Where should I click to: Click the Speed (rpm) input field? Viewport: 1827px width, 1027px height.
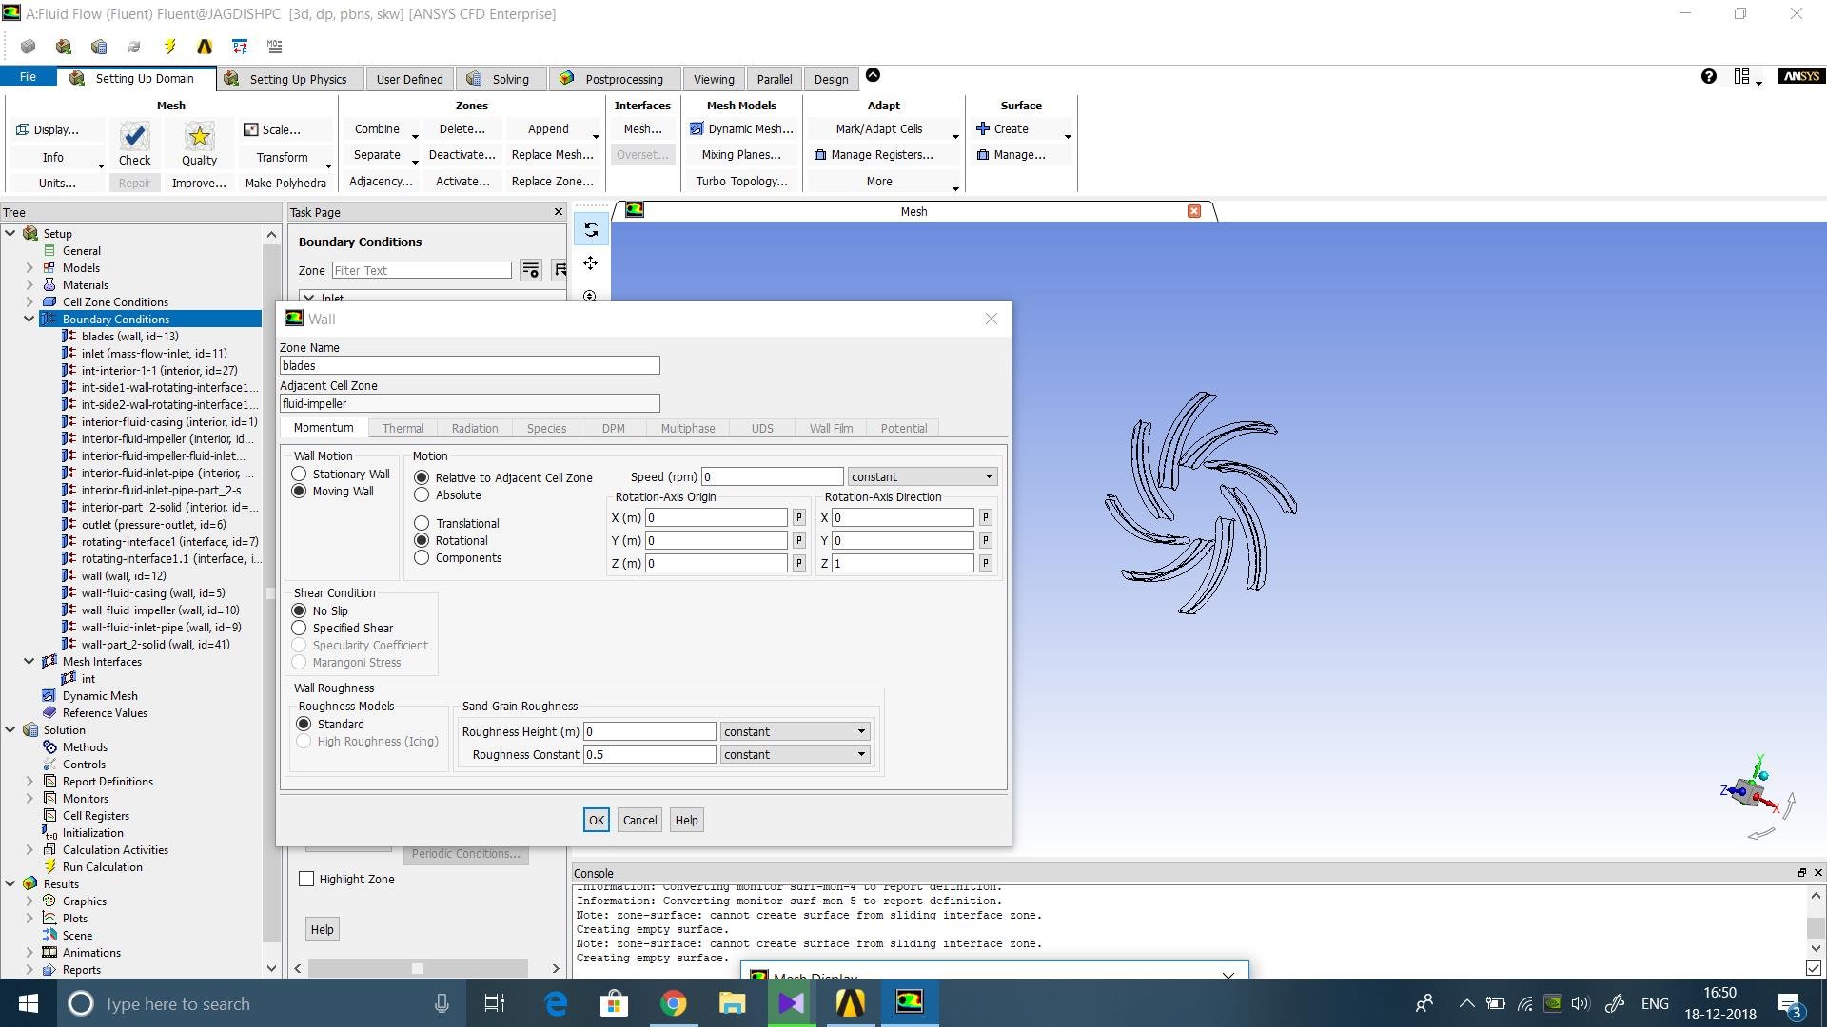click(772, 477)
